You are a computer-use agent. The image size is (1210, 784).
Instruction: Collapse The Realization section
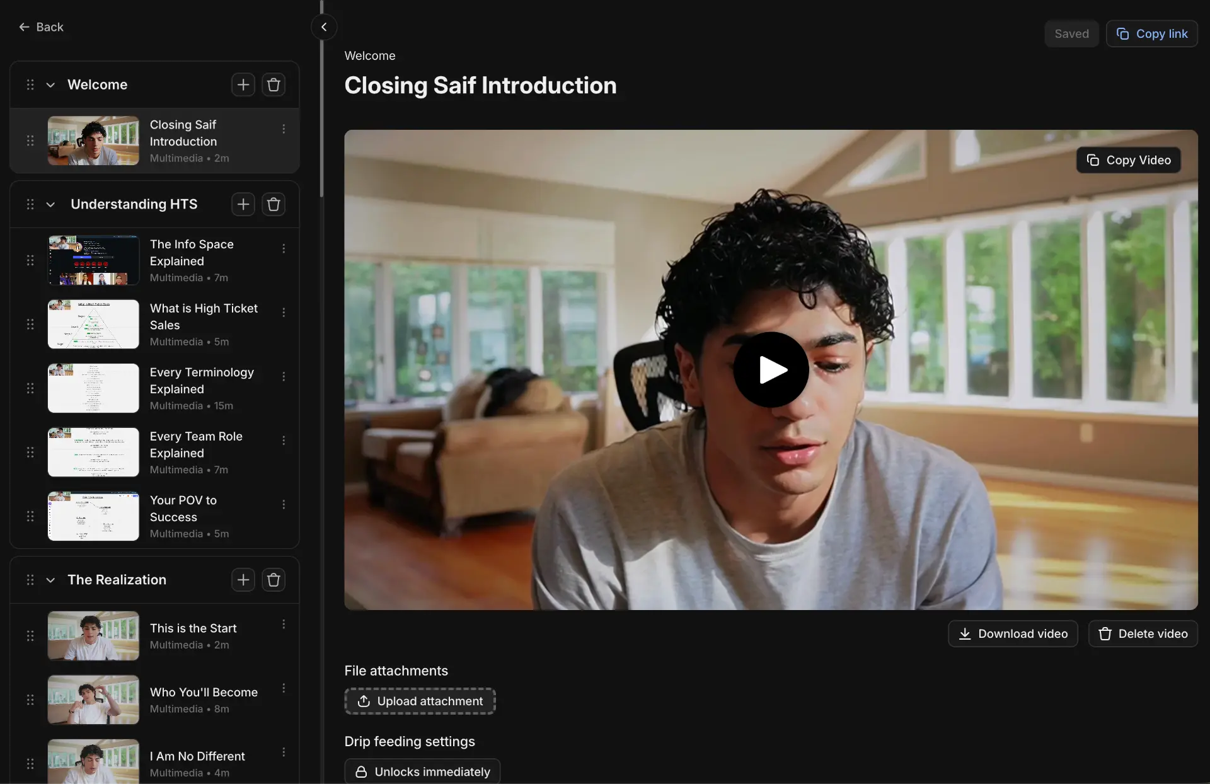coord(50,580)
